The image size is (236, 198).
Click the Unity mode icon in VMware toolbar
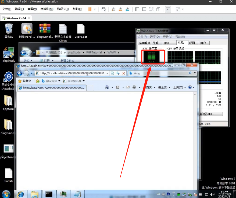point(158,9)
